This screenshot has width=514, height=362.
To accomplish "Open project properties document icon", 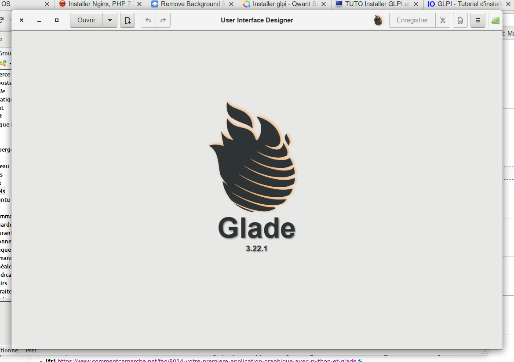I will (460, 20).
